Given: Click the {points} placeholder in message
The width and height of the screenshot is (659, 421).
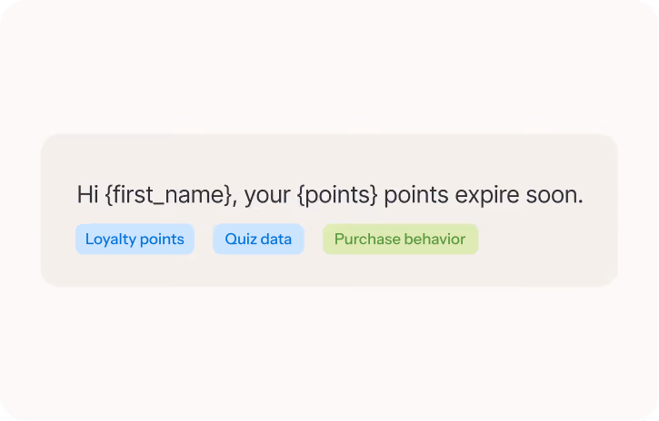Looking at the screenshot, I should click(x=337, y=195).
